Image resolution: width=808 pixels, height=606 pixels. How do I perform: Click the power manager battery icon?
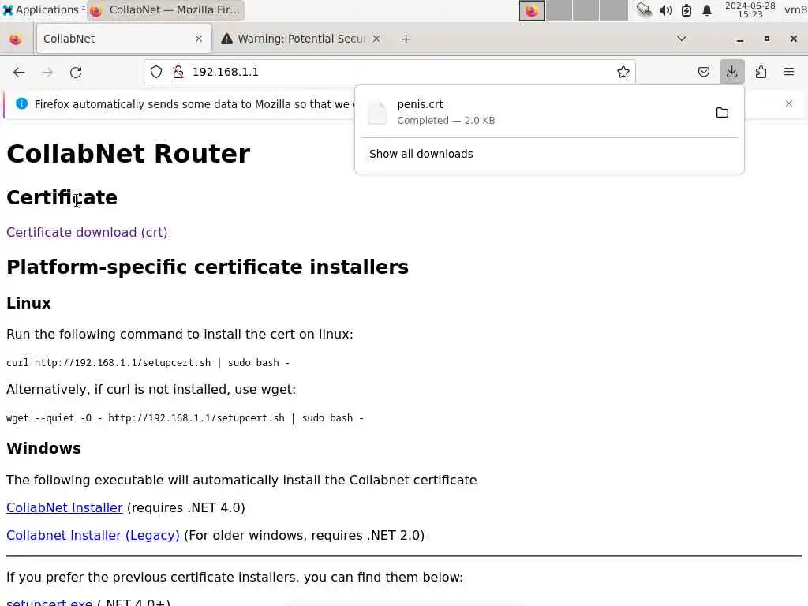click(686, 10)
